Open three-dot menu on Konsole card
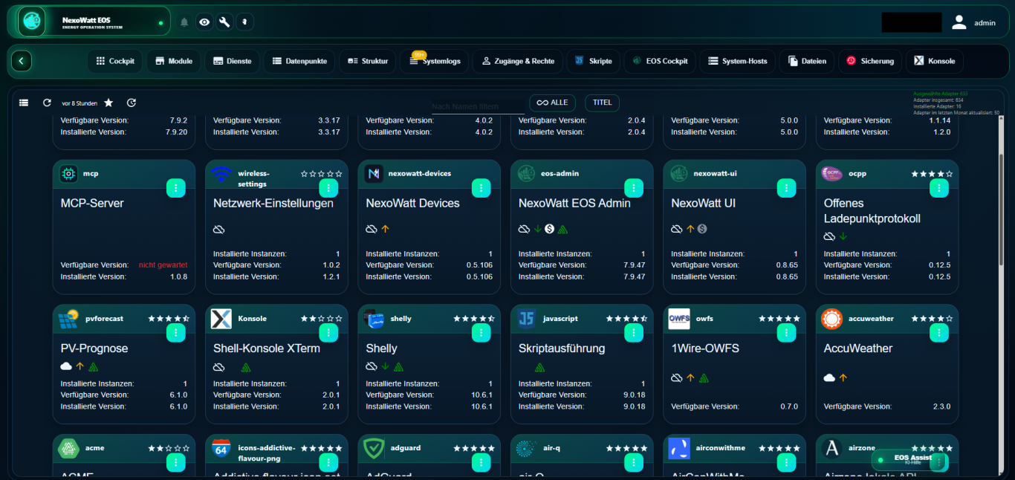The image size is (1015, 480). tap(328, 333)
